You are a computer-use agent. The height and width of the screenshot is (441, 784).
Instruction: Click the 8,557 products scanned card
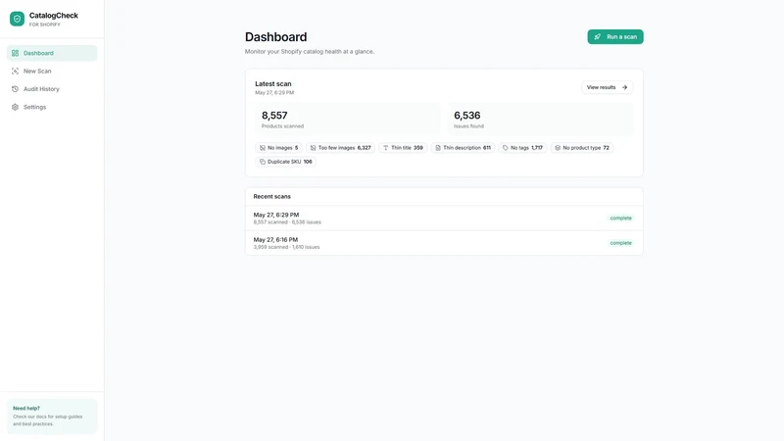tap(348, 120)
